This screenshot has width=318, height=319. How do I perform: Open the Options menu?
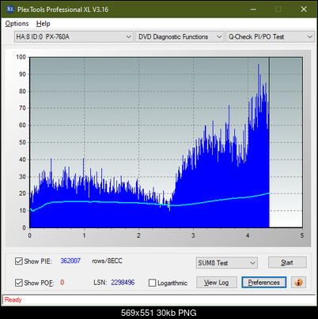17,24
